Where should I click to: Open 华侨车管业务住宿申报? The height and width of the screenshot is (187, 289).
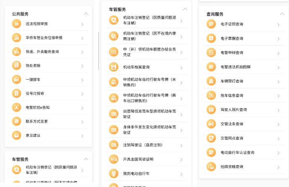44,38
